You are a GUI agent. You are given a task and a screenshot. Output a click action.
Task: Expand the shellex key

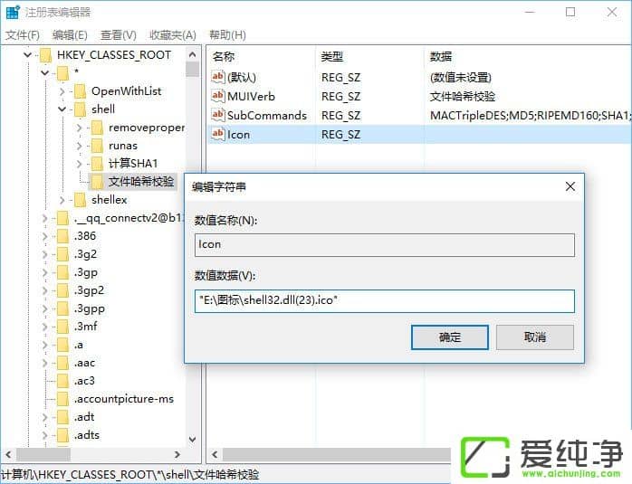click(x=62, y=200)
